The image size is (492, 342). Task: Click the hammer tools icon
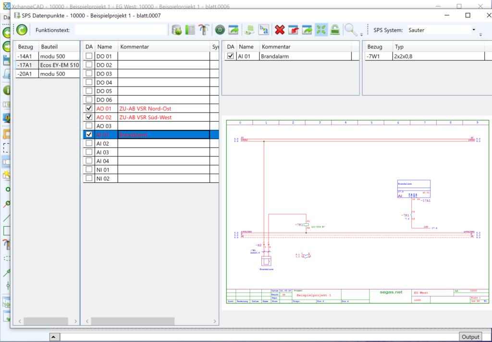click(204, 30)
